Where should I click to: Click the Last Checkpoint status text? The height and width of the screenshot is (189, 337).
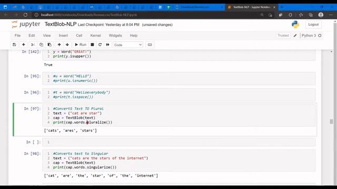(108, 25)
